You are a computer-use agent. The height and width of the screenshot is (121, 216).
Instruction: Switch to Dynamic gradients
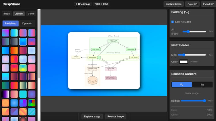click(x=27, y=24)
